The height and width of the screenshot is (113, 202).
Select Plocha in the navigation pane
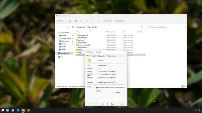63,35
